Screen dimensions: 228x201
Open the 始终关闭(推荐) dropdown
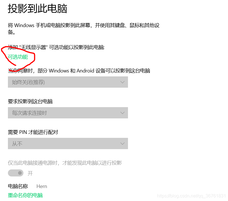(68, 82)
